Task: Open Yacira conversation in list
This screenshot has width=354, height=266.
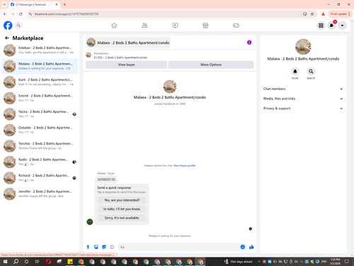Action: coord(40,114)
